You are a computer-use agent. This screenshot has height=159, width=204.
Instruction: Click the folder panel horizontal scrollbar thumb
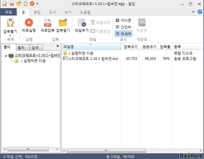point(28,149)
